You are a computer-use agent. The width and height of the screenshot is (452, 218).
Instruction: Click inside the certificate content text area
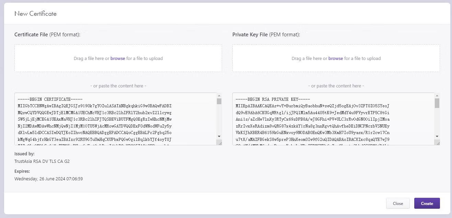[115, 119]
